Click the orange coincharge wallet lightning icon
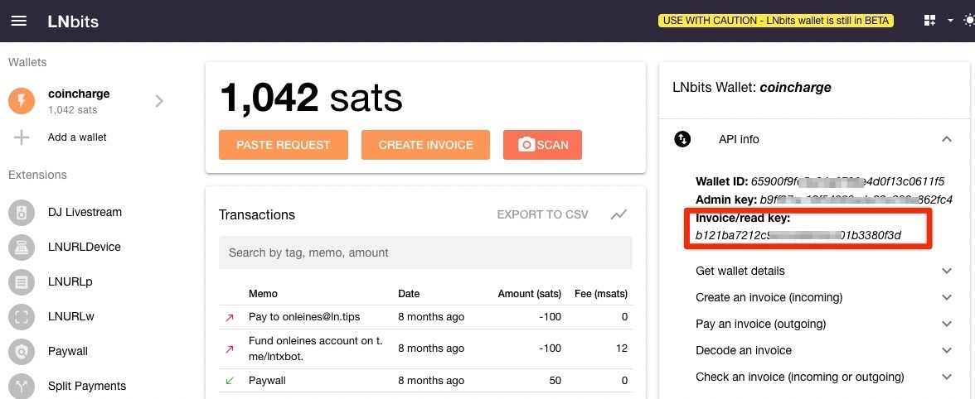The image size is (975, 399). (x=22, y=101)
